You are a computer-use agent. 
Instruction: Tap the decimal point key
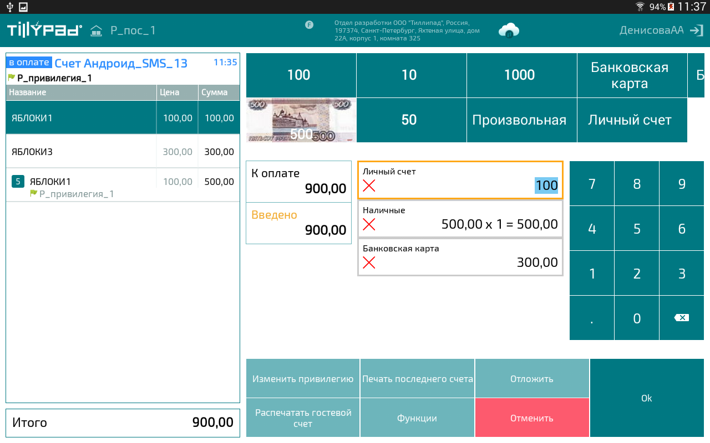point(592,318)
